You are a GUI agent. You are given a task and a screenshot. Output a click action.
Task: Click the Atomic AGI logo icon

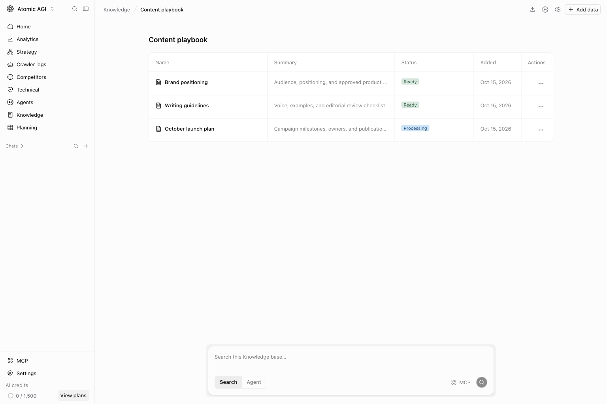pos(10,9)
